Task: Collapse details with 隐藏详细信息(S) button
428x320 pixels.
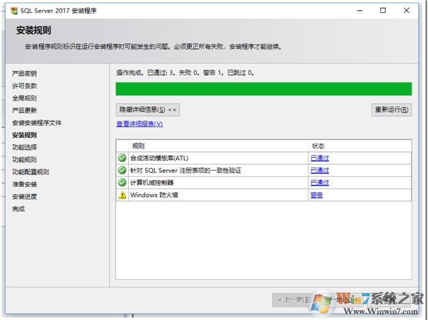Action: [x=148, y=110]
